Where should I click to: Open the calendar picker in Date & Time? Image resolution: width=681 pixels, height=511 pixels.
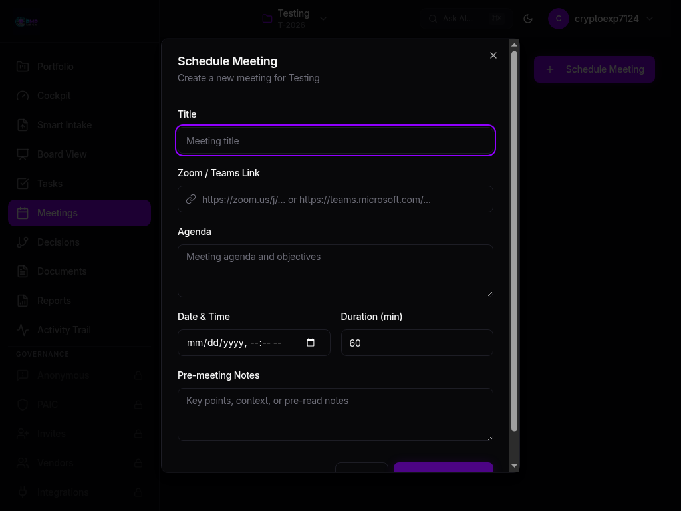[311, 343]
